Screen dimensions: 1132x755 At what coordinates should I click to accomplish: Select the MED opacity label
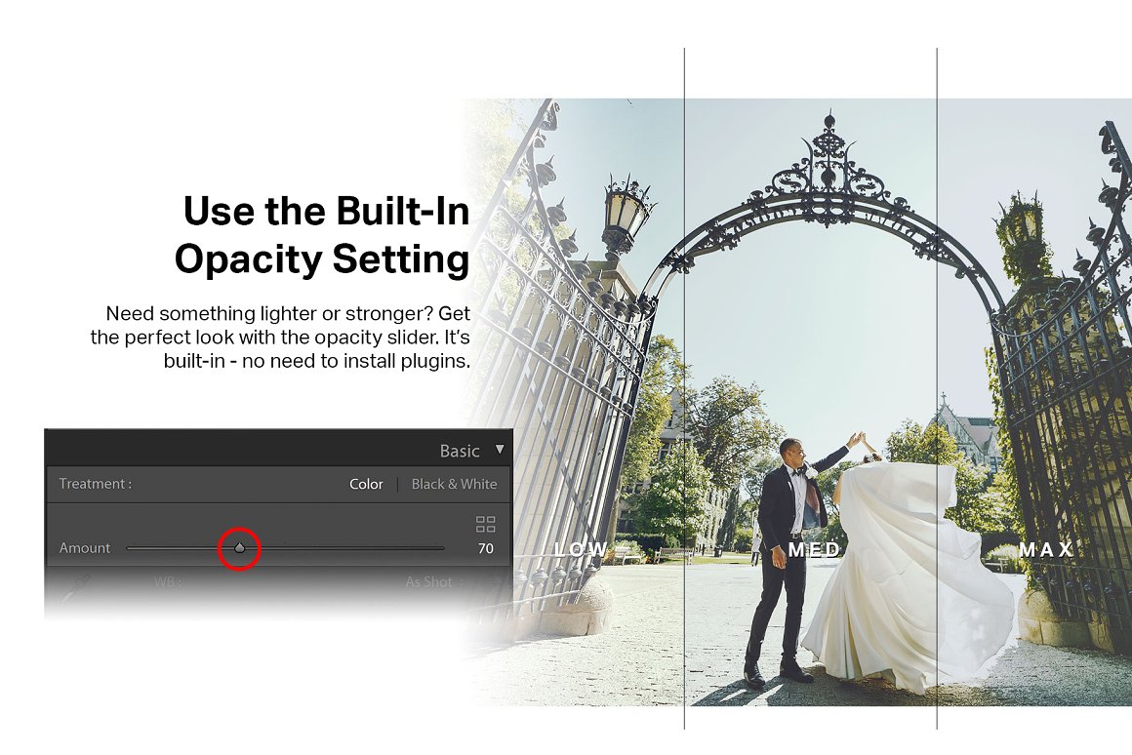pyautogui.click(x=814, y=550)
